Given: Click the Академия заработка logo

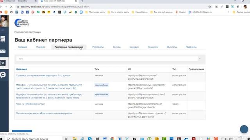Looking at the screenshot, I should (22, 23).
